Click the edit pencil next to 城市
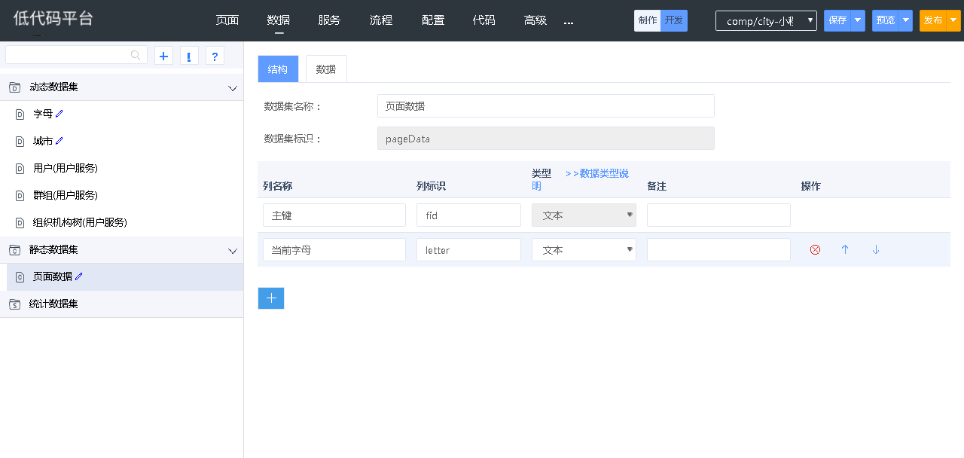This screenshot has width=964, height=458. pos(59,141)
